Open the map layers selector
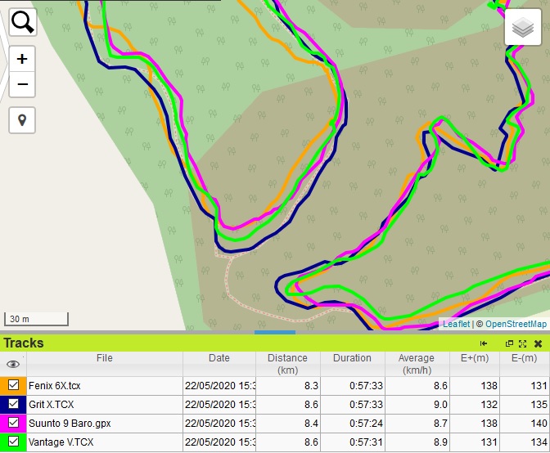 point(521,29)
